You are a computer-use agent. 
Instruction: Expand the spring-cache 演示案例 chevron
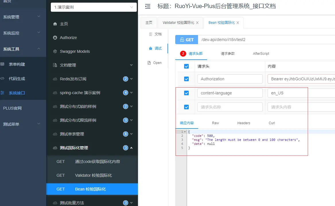(131, 93)
